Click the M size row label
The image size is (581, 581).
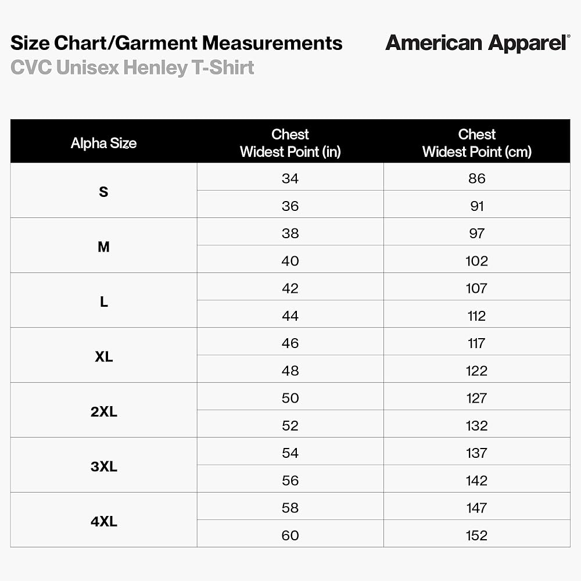pyautogui.click(x=103, y=247)
